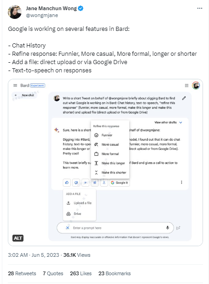The height and width of the screenshot is (284, 209).
Task: Click the Bard logo text
Action: click(x=25, y=85)
